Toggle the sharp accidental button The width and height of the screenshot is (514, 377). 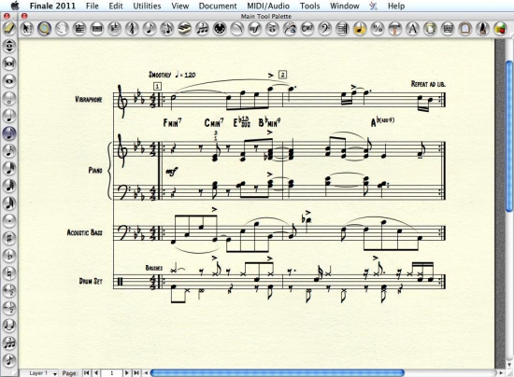click(9, 238)
